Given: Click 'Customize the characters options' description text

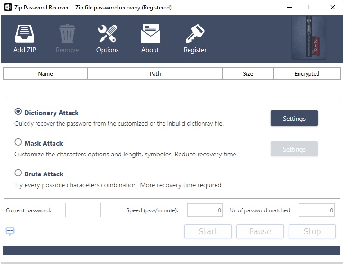Looking at the screenshot, I should point(126,155).
